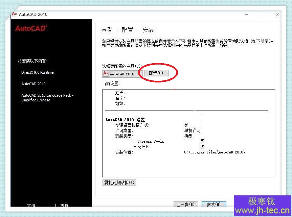Open the 文档 documentation link
This screenshot has width=292, height=217.
[x=31, y=206]
